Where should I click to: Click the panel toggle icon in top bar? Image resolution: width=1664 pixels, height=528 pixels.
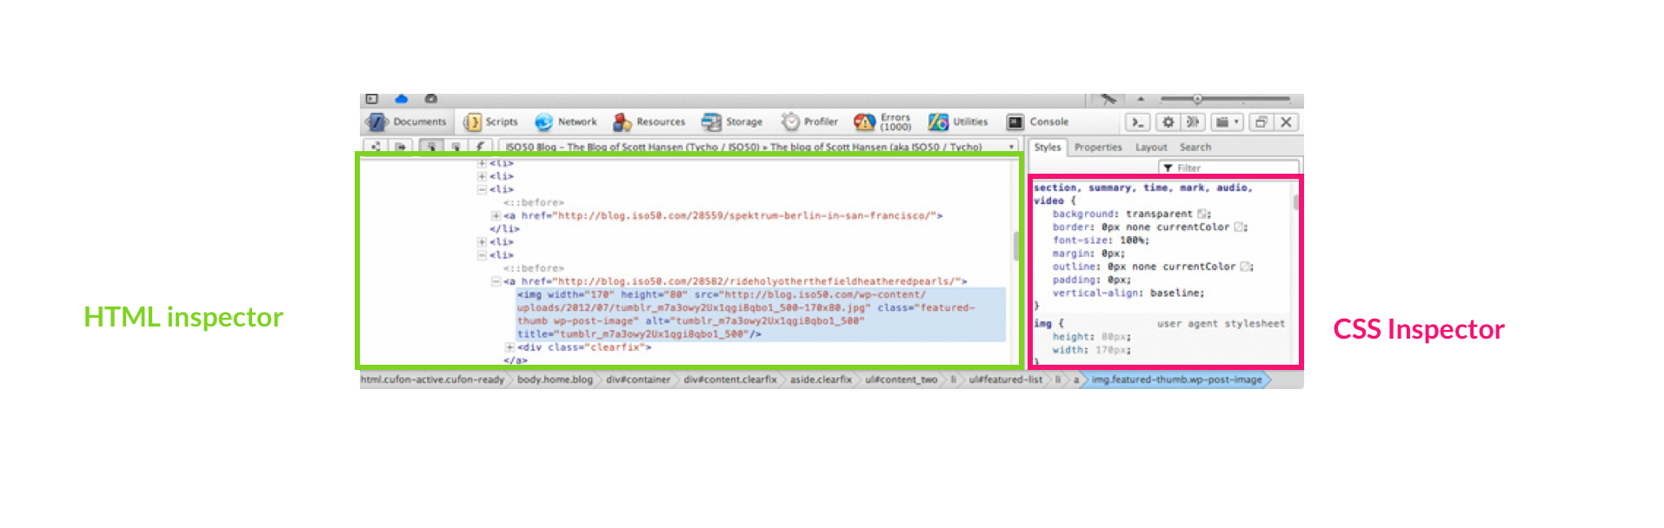(372, 99)
